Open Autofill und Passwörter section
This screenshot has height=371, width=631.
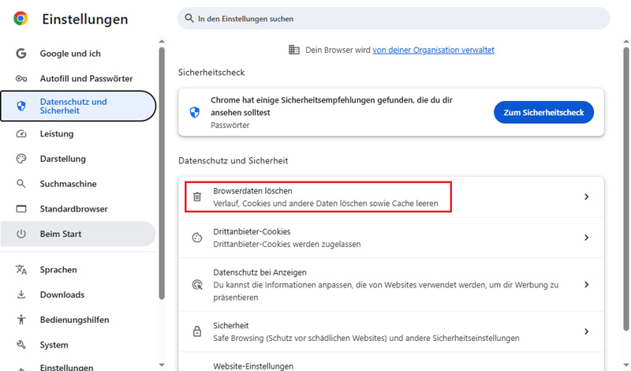(x=78, y=79)
